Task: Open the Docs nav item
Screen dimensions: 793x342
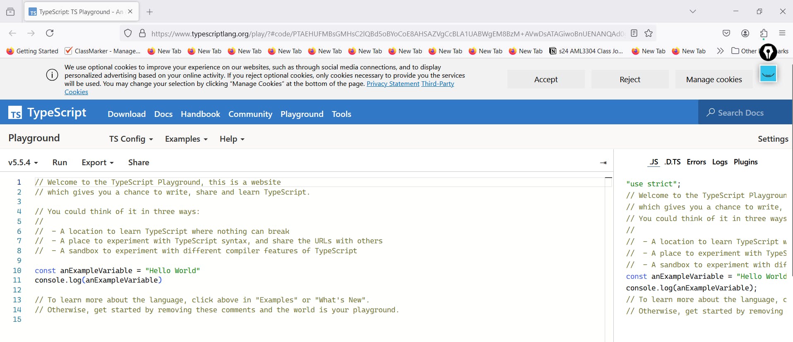Action: tap(163, 114)
